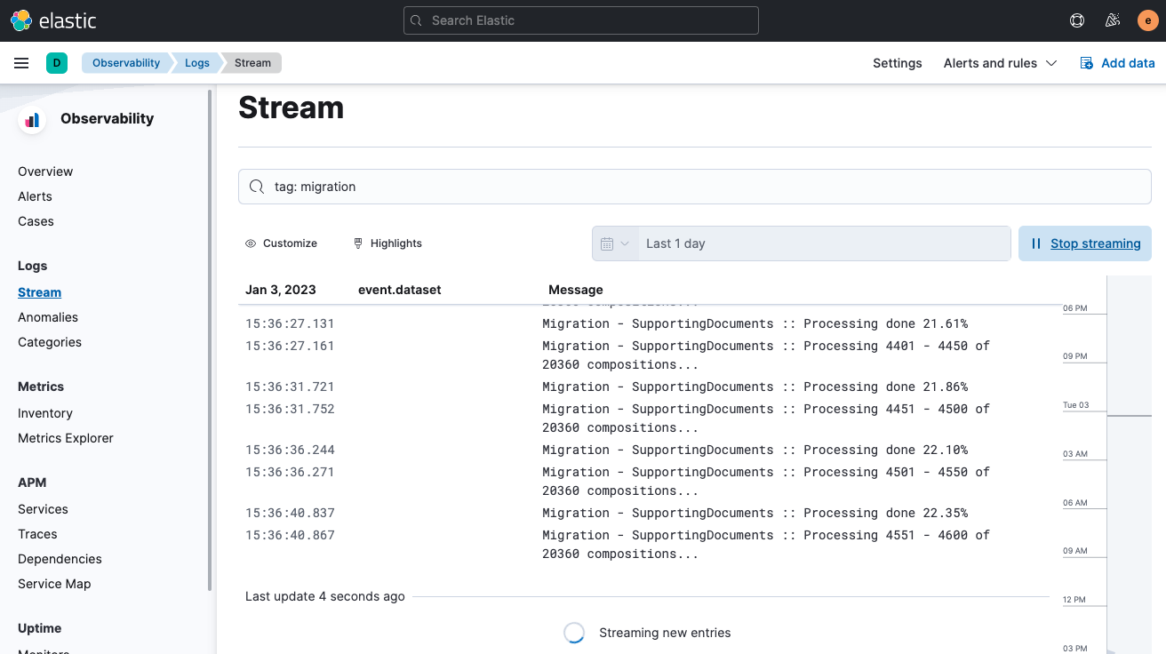The height and width of the screenshot is (654, 1166).
Task: Click the Elastic logo
Action: click(x=53, y=20)
